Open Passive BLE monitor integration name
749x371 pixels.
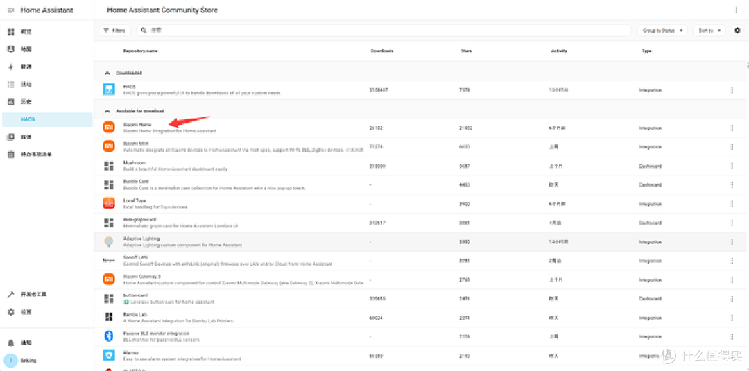pos(156,334)
